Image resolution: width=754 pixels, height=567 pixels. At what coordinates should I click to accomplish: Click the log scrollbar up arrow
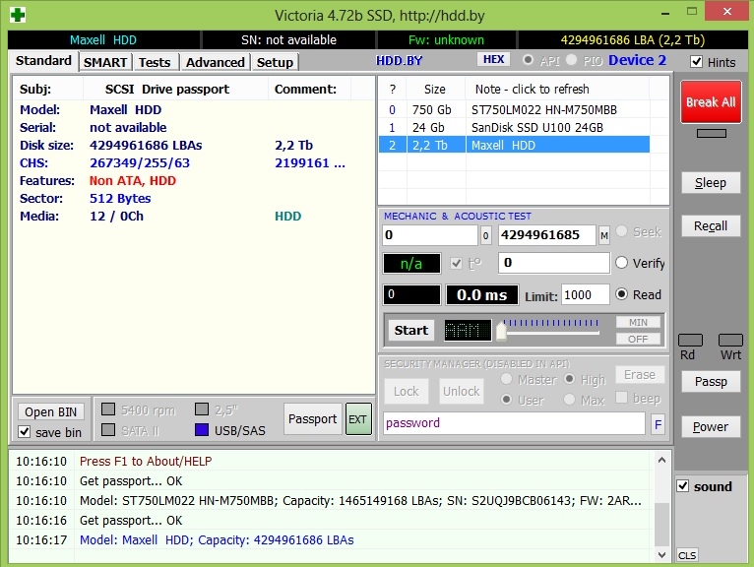(x=661, y=460)
